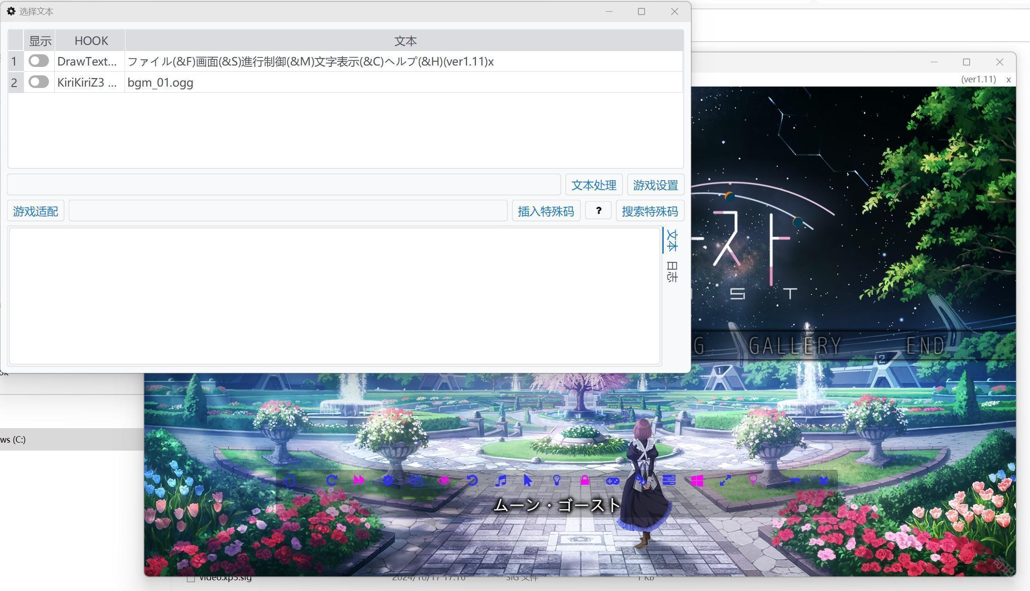Click the undo history arrow icon
This screenshot has height=591, width=1030.
(472, 481)
